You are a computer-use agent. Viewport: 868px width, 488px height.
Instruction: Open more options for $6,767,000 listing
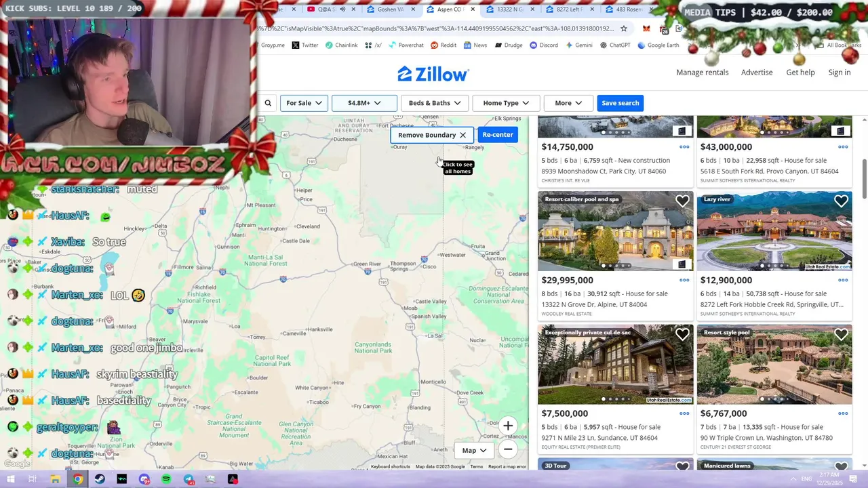(843, 413)
